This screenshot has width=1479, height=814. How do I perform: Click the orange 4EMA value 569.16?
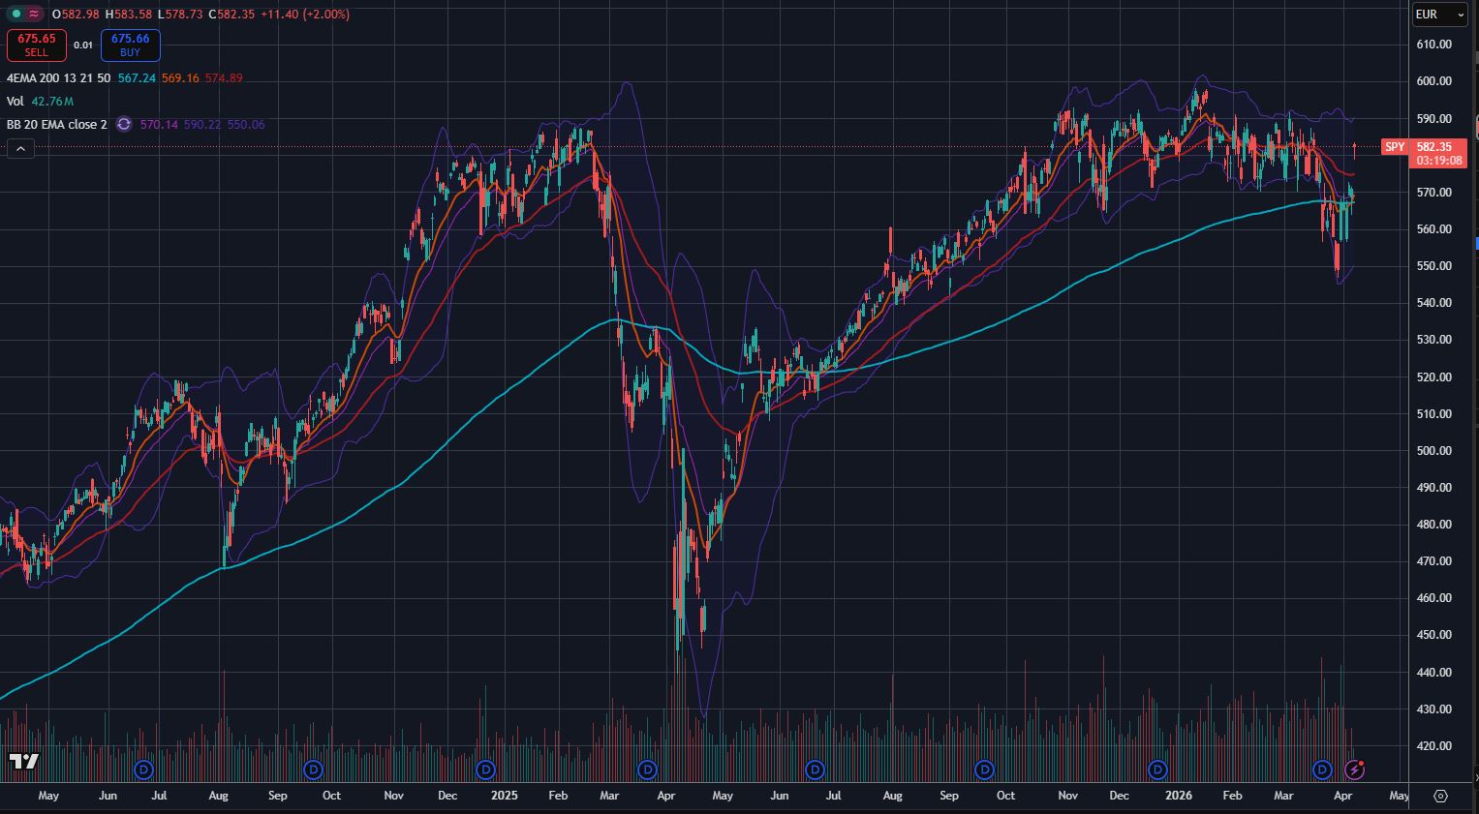[x=180, y=77]
